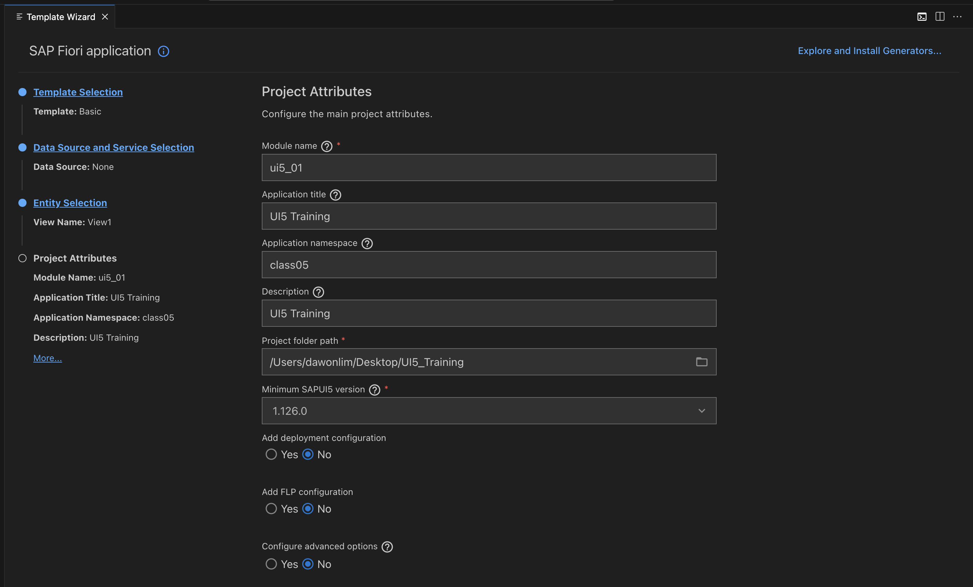The image size is (973, 587).
Task: Click the Module name help icon
Action: pos(327,146)
